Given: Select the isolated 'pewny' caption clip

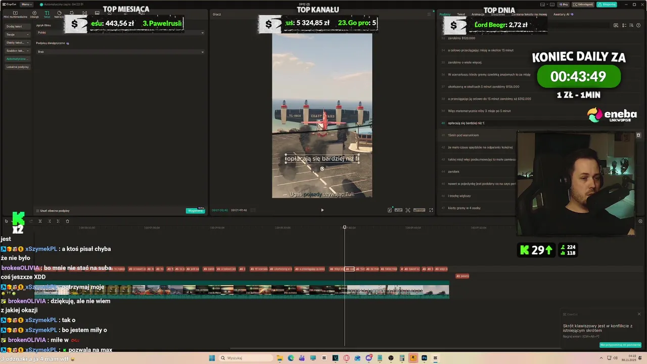Looking at the screenshot, I should (463, 276).
